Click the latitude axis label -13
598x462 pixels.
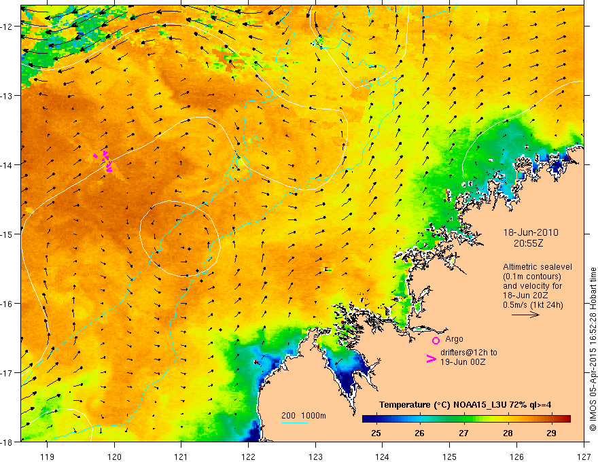[7, 96]
